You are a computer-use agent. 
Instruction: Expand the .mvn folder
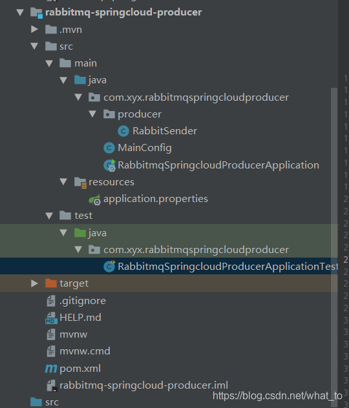click(x=34, y=29)
